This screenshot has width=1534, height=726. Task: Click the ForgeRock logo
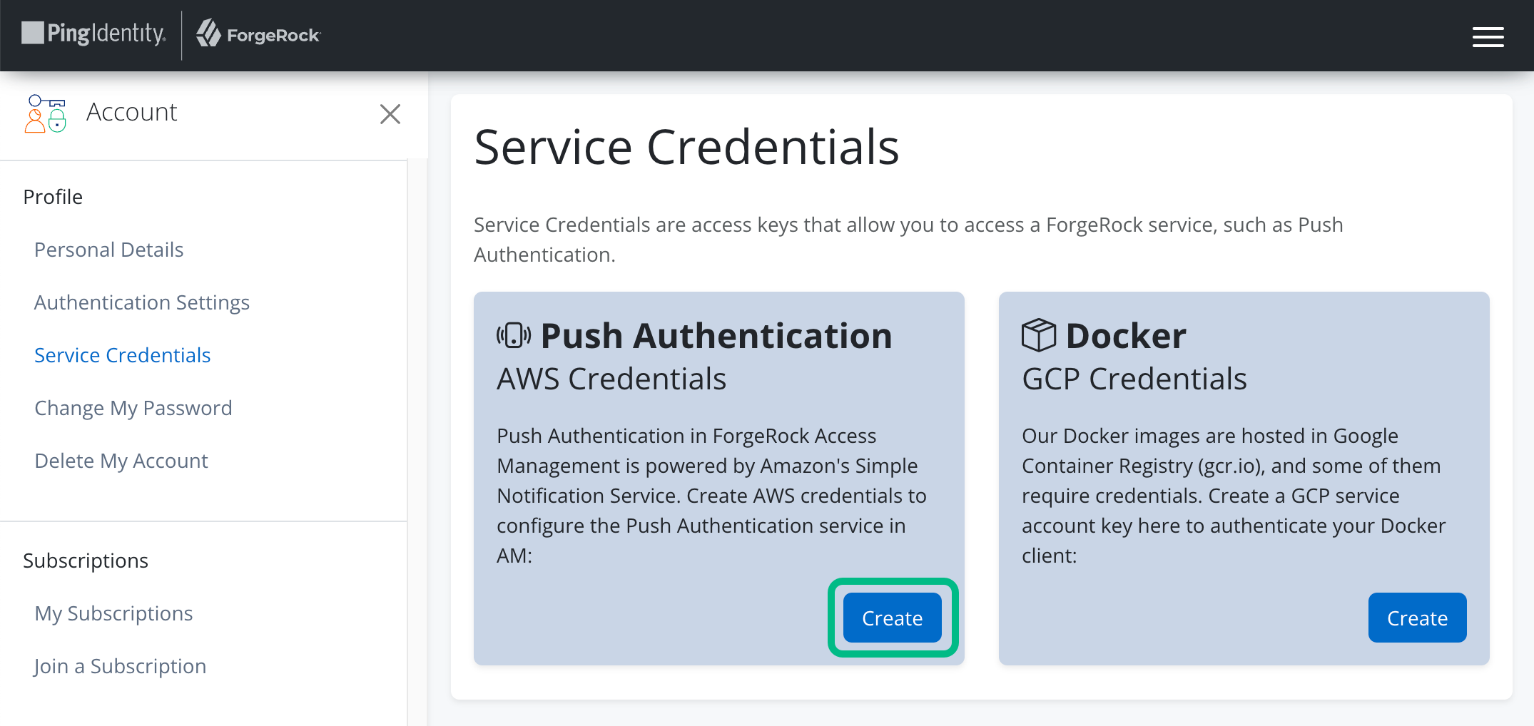click(258, 34)
